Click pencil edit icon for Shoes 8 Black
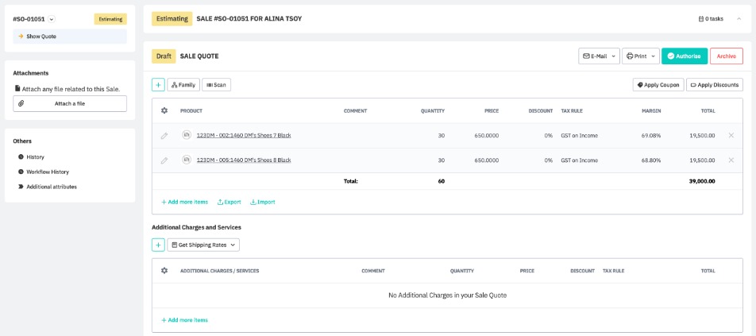The width and height of the screenshot is (756, 336). (164, 160)
